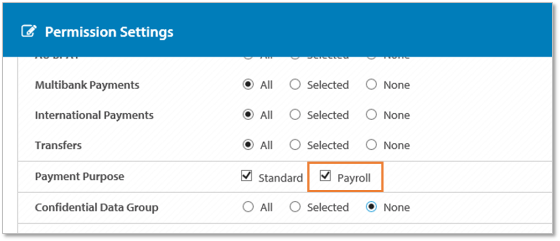Set Transfers to None
This screenshot has height=241, width=560.
coord(371,145)
